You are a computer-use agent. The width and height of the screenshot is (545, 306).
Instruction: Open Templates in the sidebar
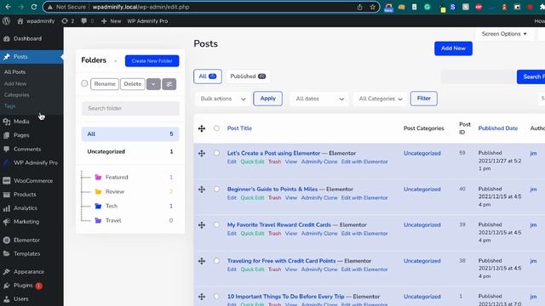pyautogui.click(x=26, y=253)
